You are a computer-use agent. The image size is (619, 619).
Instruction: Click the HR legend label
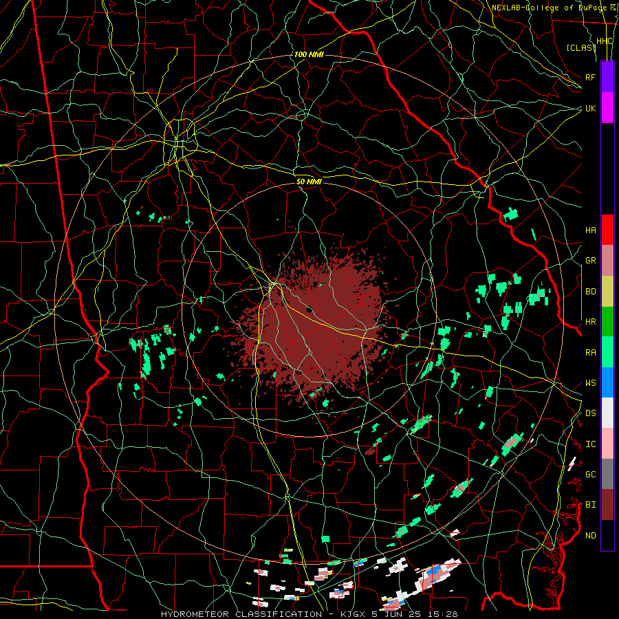click(x=590, y=322)
